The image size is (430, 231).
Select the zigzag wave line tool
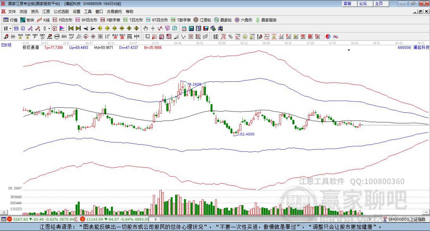point(184,36)
